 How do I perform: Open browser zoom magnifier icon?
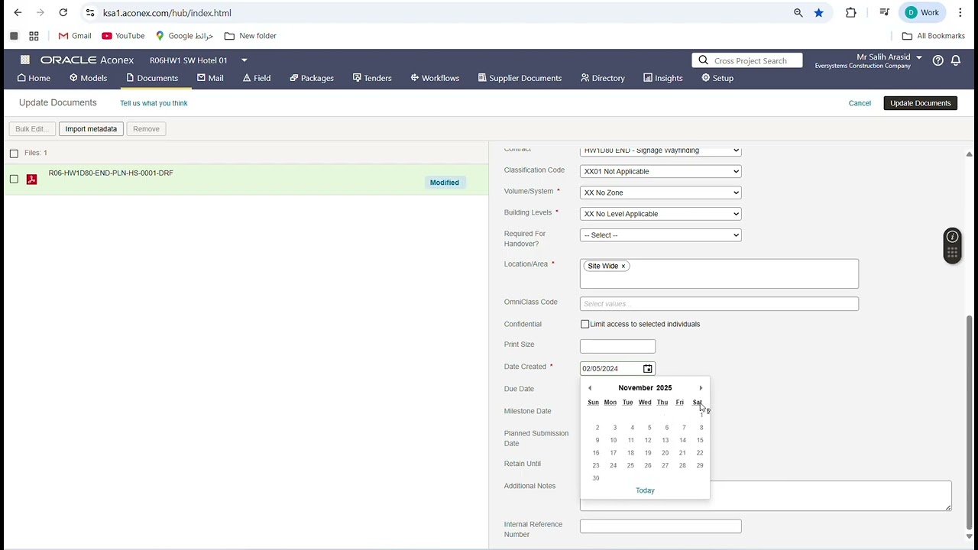click(798, 13)
